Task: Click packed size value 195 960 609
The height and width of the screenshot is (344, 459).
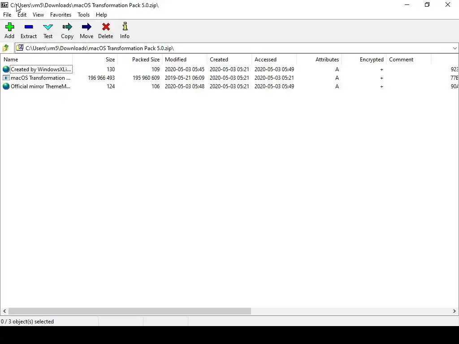Action: 146,78
